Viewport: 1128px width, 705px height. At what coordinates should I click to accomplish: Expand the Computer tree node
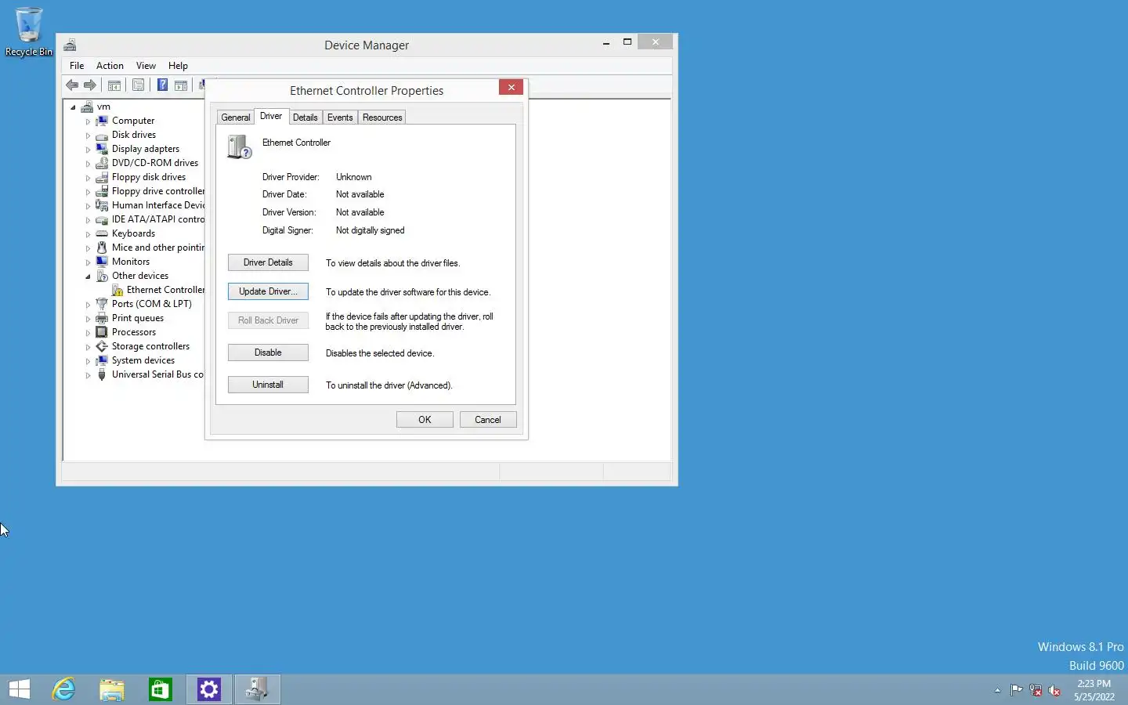pyautogui.click(x=88, y=121)
